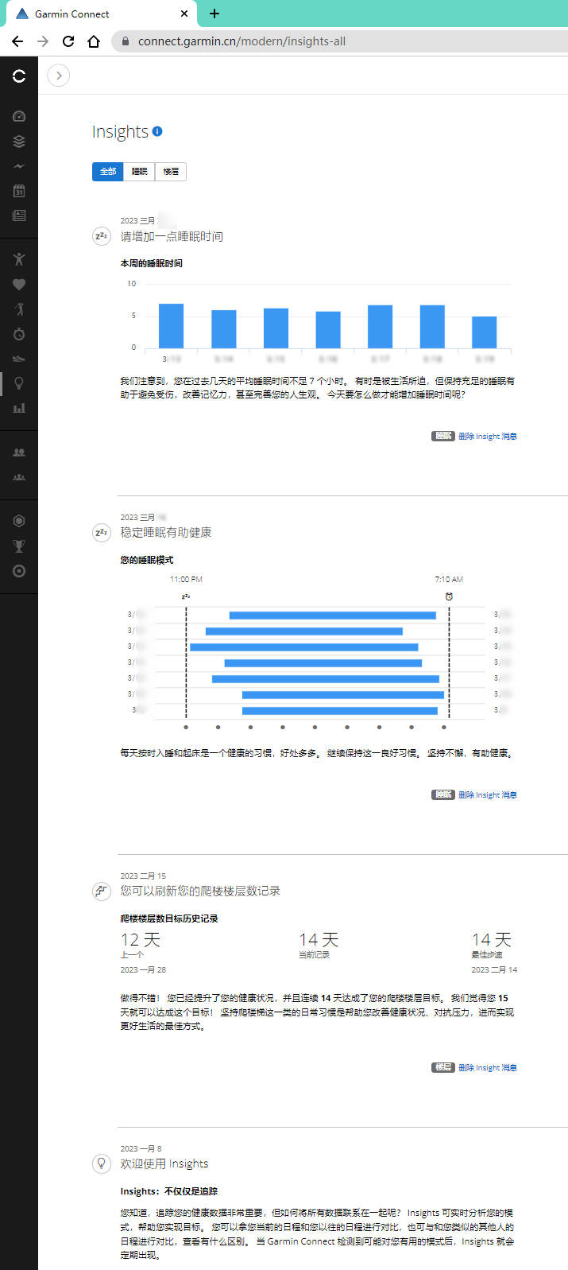The width and height of the screenshot is (568, 1270).
Task: Select the 全部 filter tab
Action: click(108, 172)
